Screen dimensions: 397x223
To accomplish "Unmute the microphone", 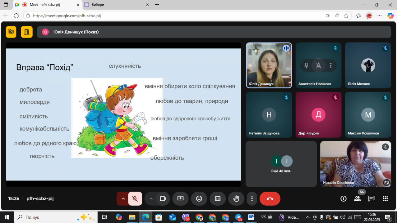I will (x=135, y=199).
